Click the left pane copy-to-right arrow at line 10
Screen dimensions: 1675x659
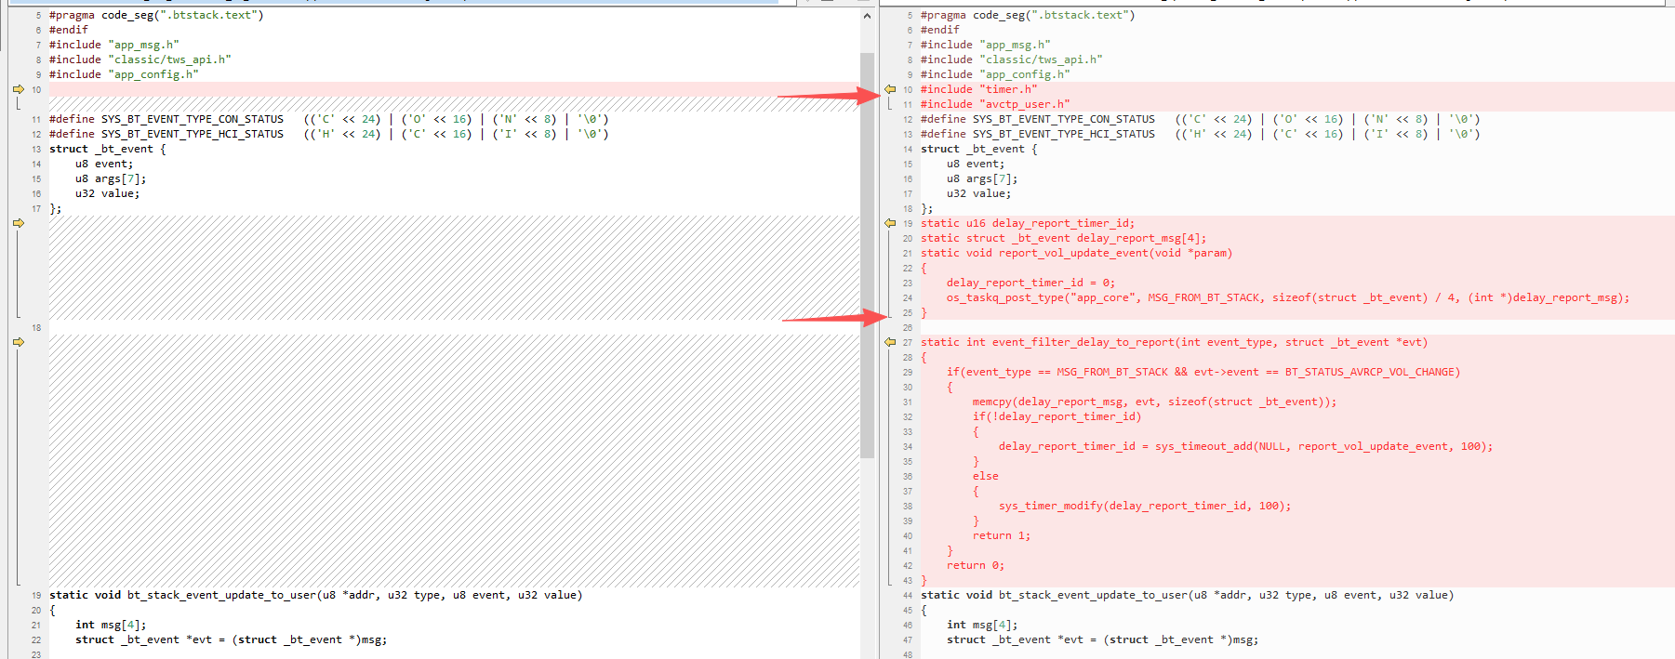coord(19,89)
